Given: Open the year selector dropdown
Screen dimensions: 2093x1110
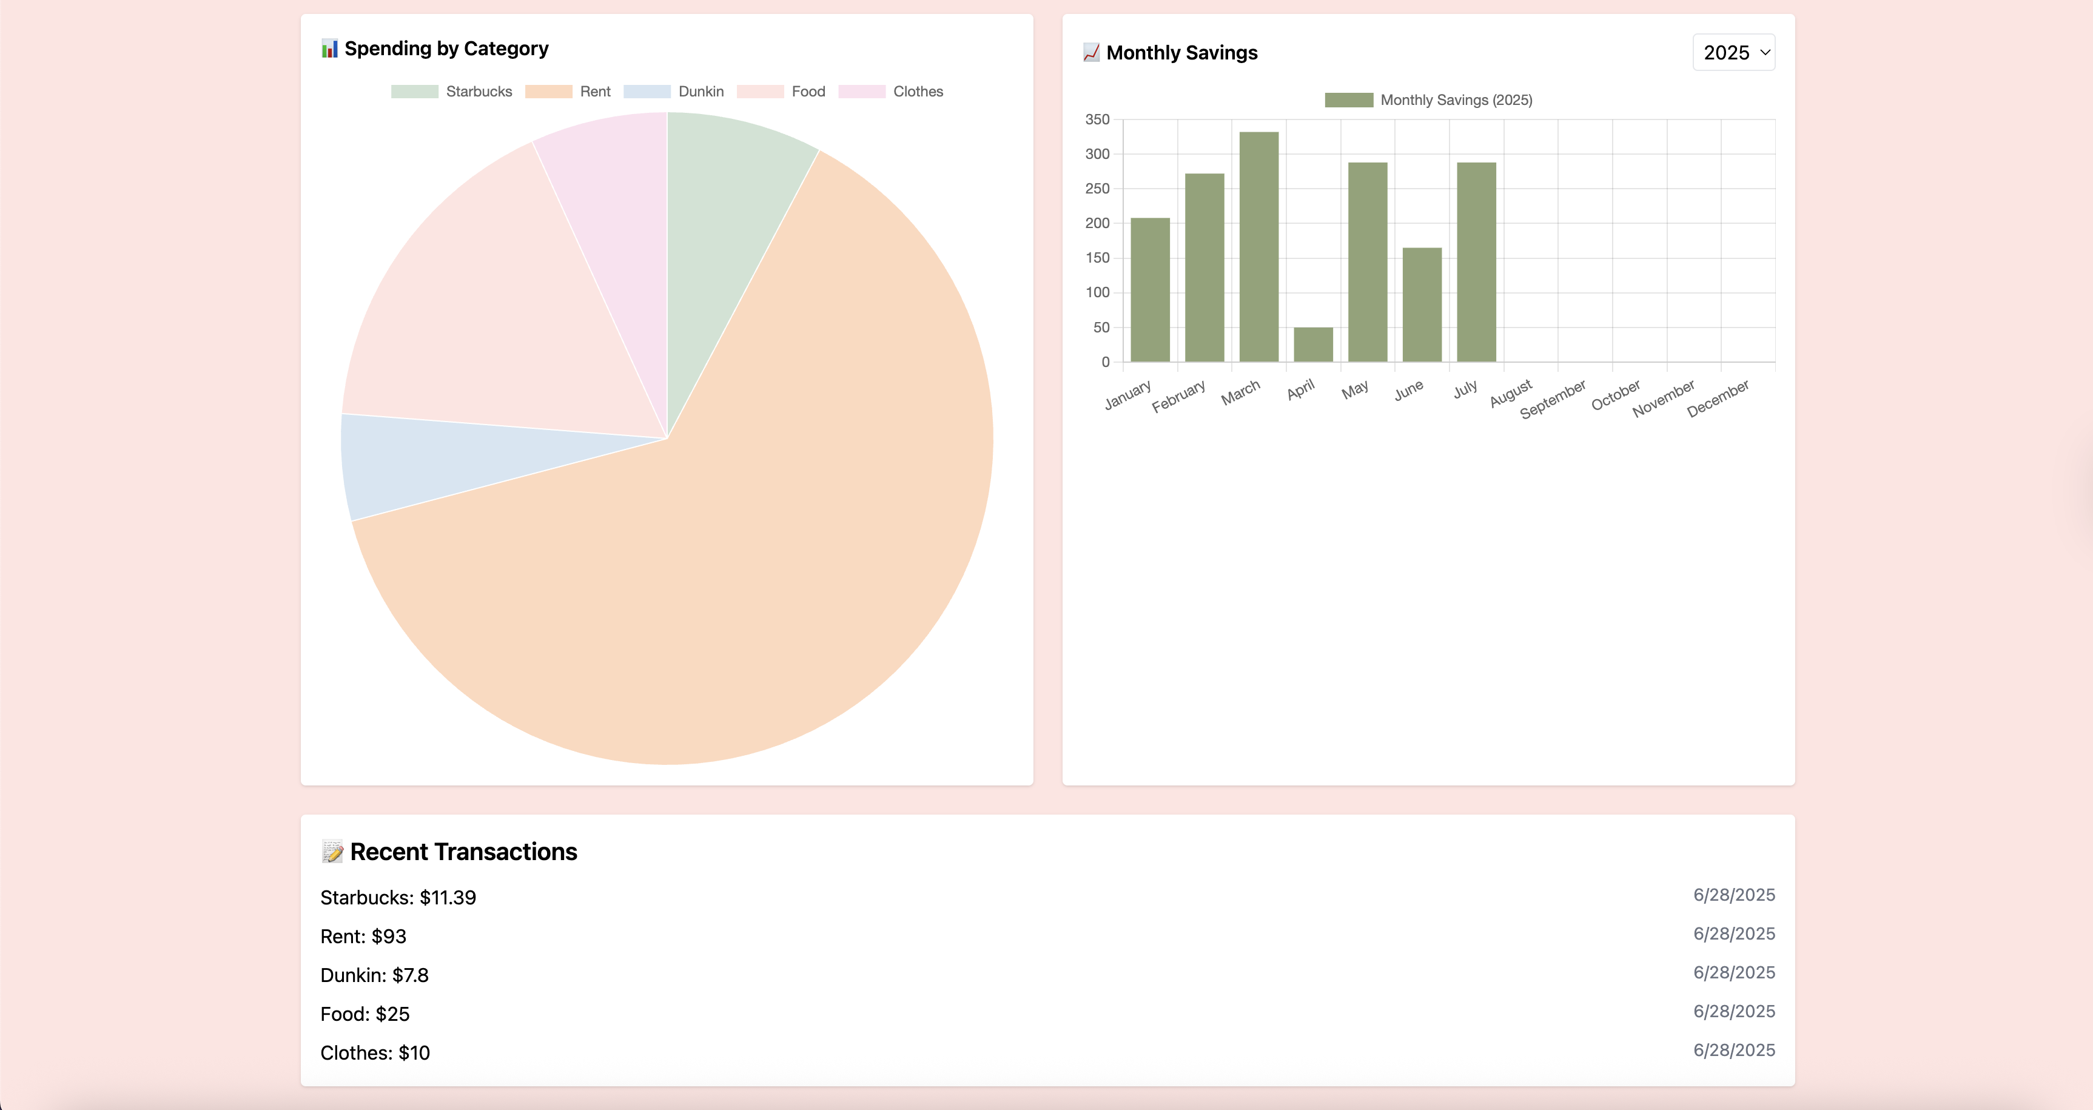Looking at the screenshot, I should pos(1733,52).
